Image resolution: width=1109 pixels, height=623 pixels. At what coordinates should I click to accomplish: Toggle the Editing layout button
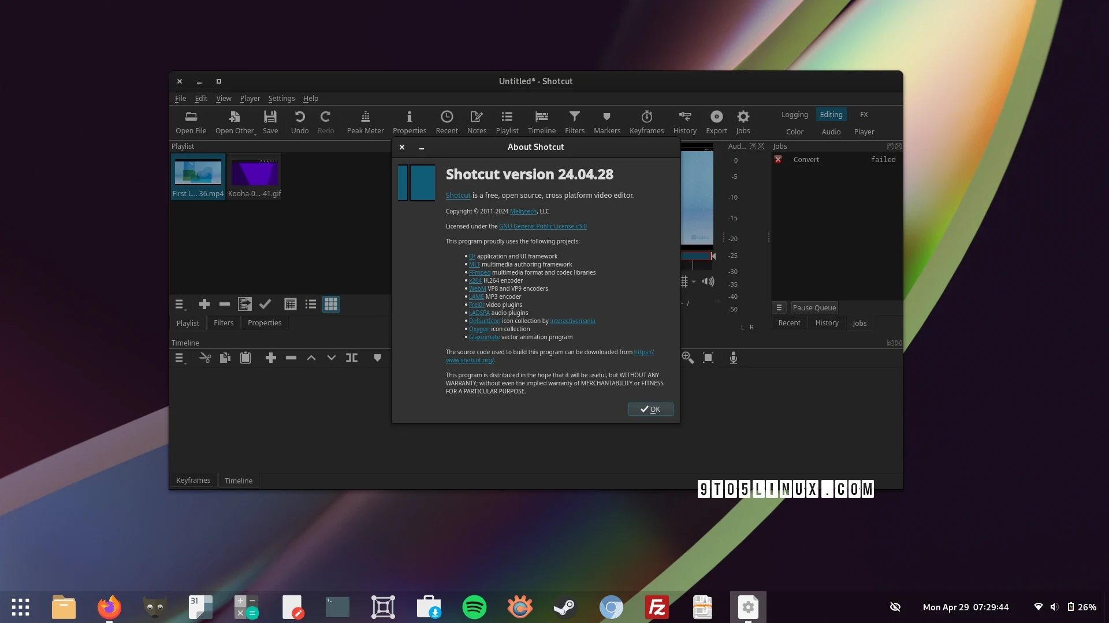tap(831, 115)
